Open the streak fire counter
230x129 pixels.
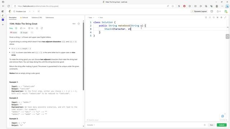coord(218,11)
